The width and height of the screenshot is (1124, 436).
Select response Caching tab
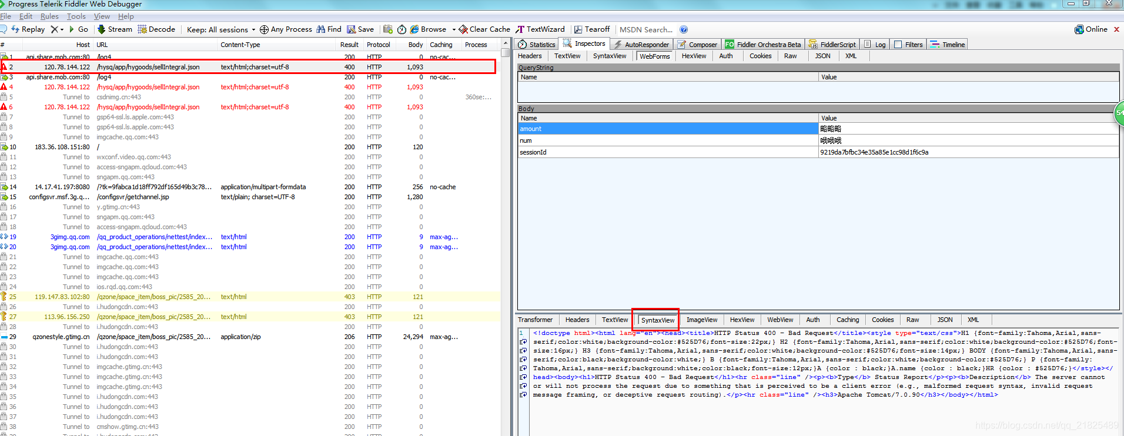coord(848,320)
